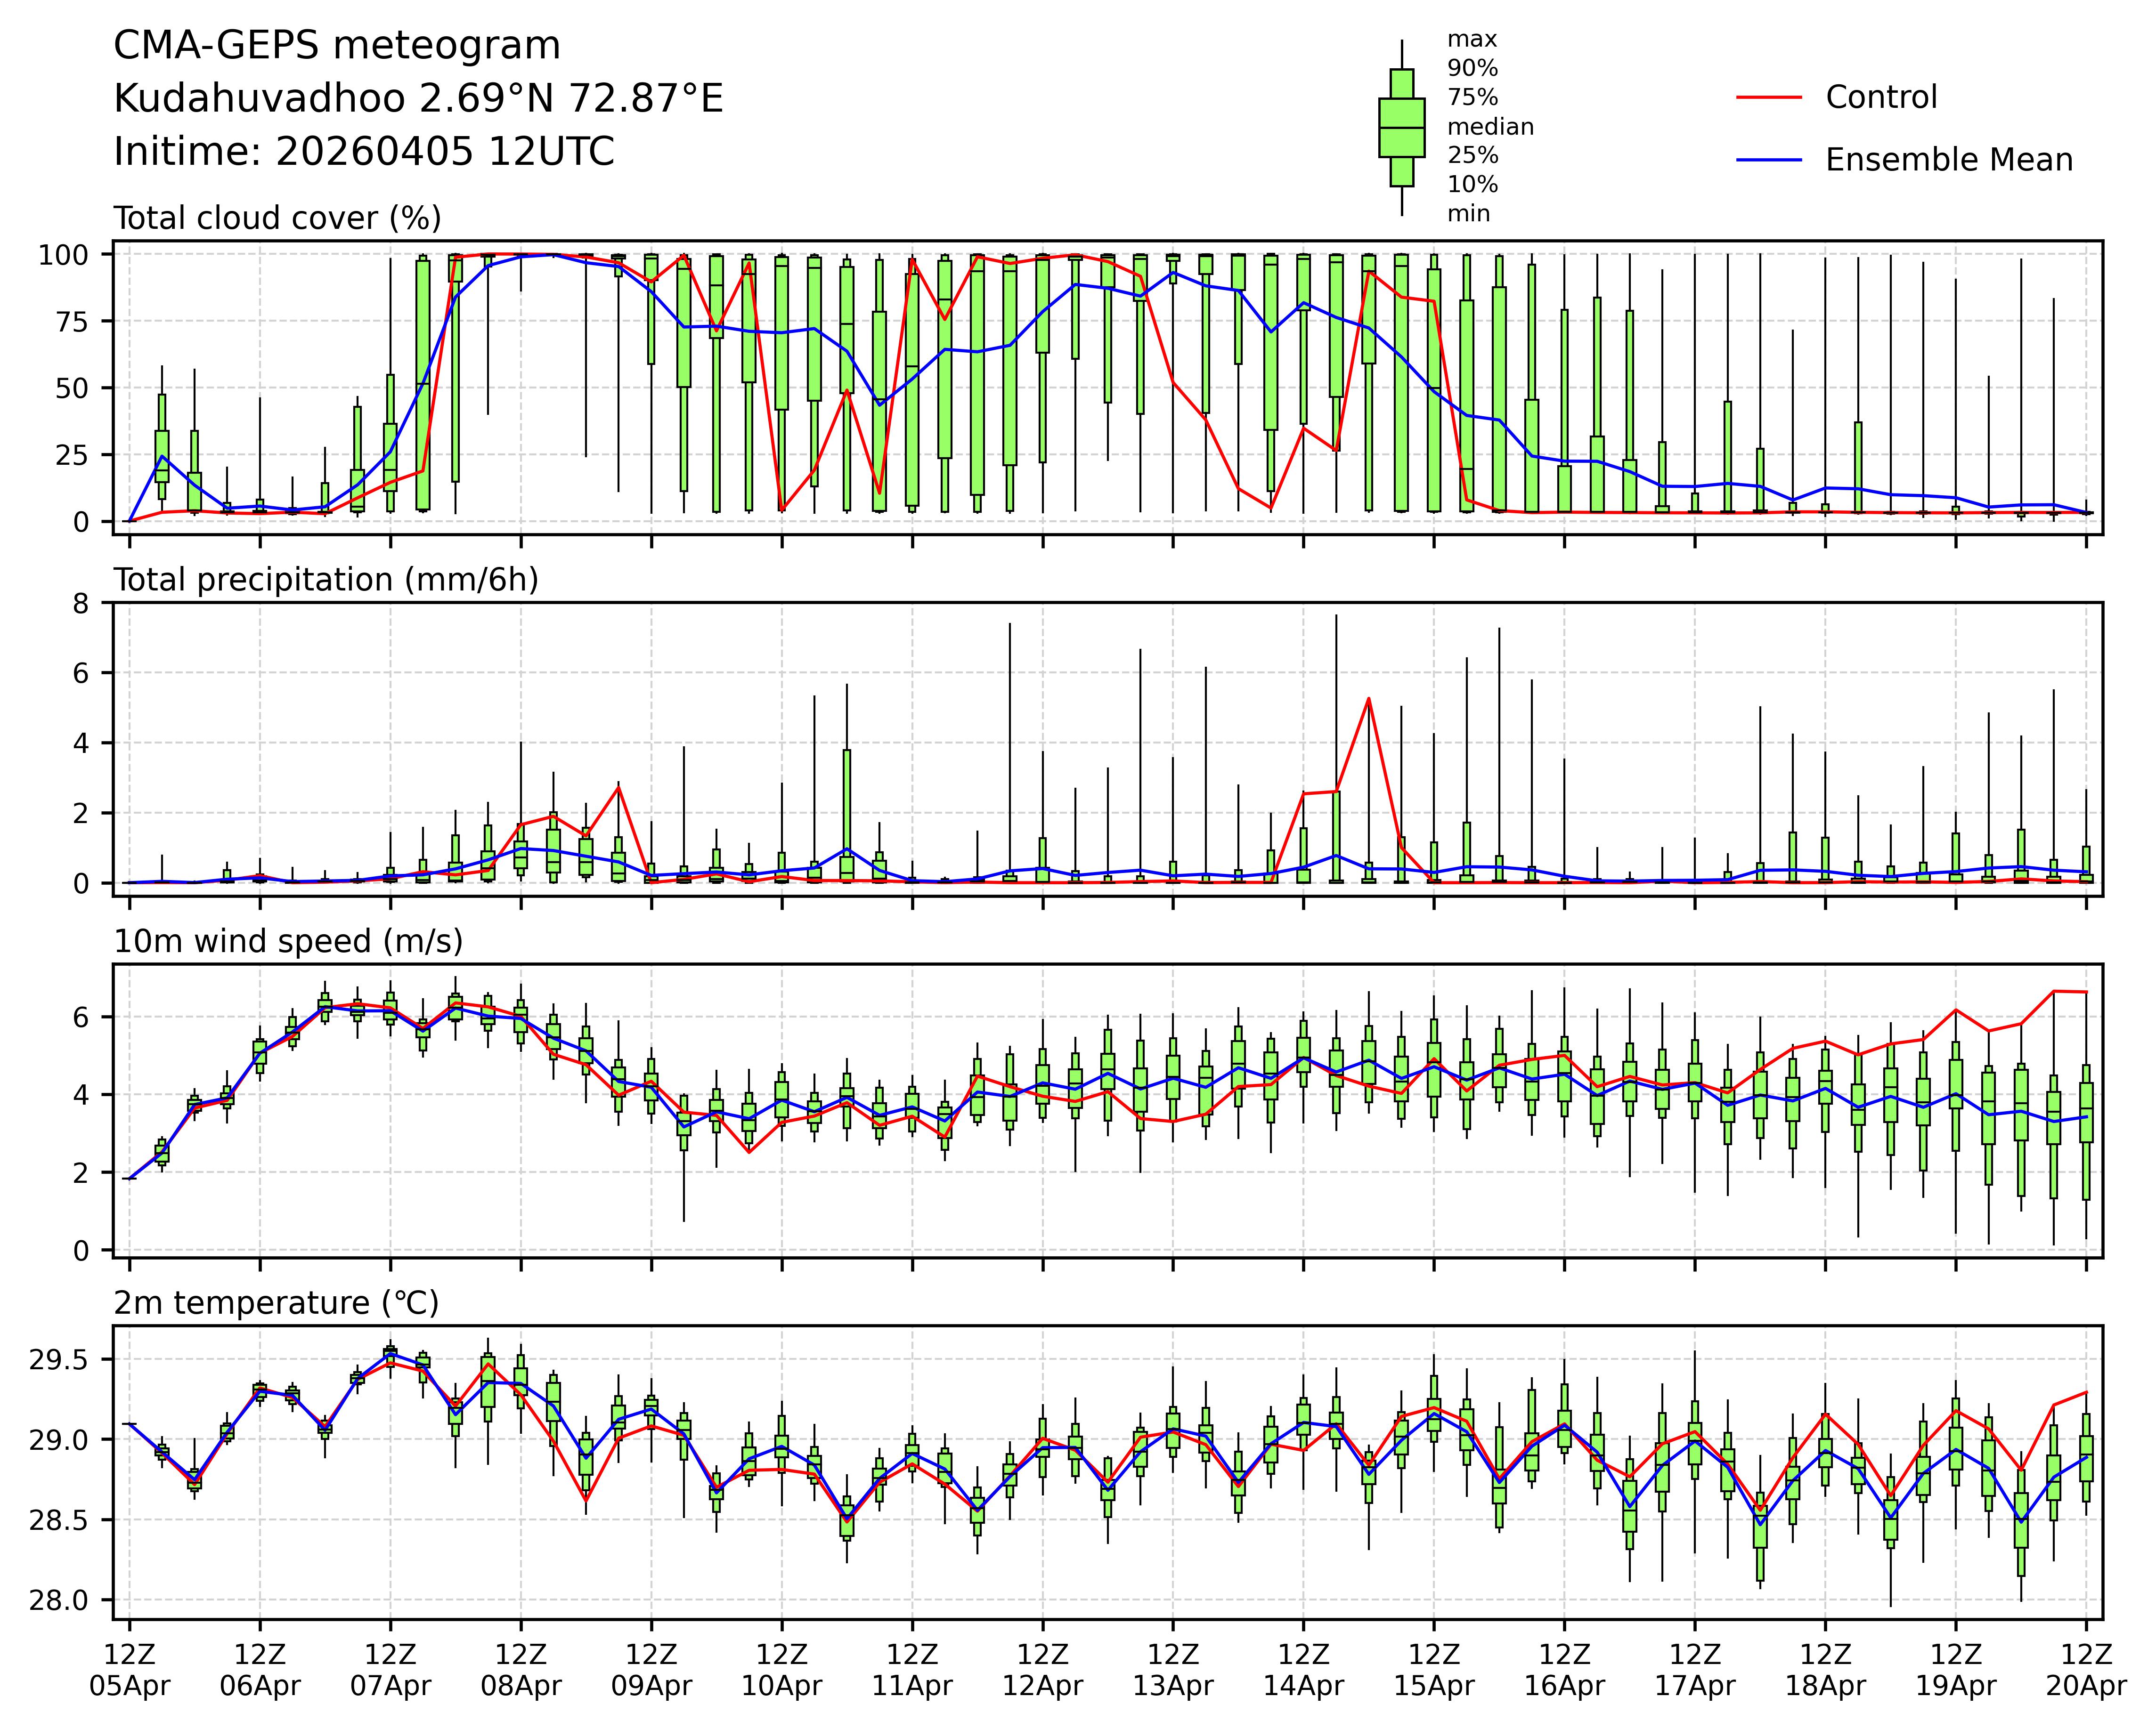The width and height of the screenshot is (2156, 1729).
Task: Click the '12Z 10Apr' x-axis tick label
Action: pyautogui.click(x=781, y=1669)
